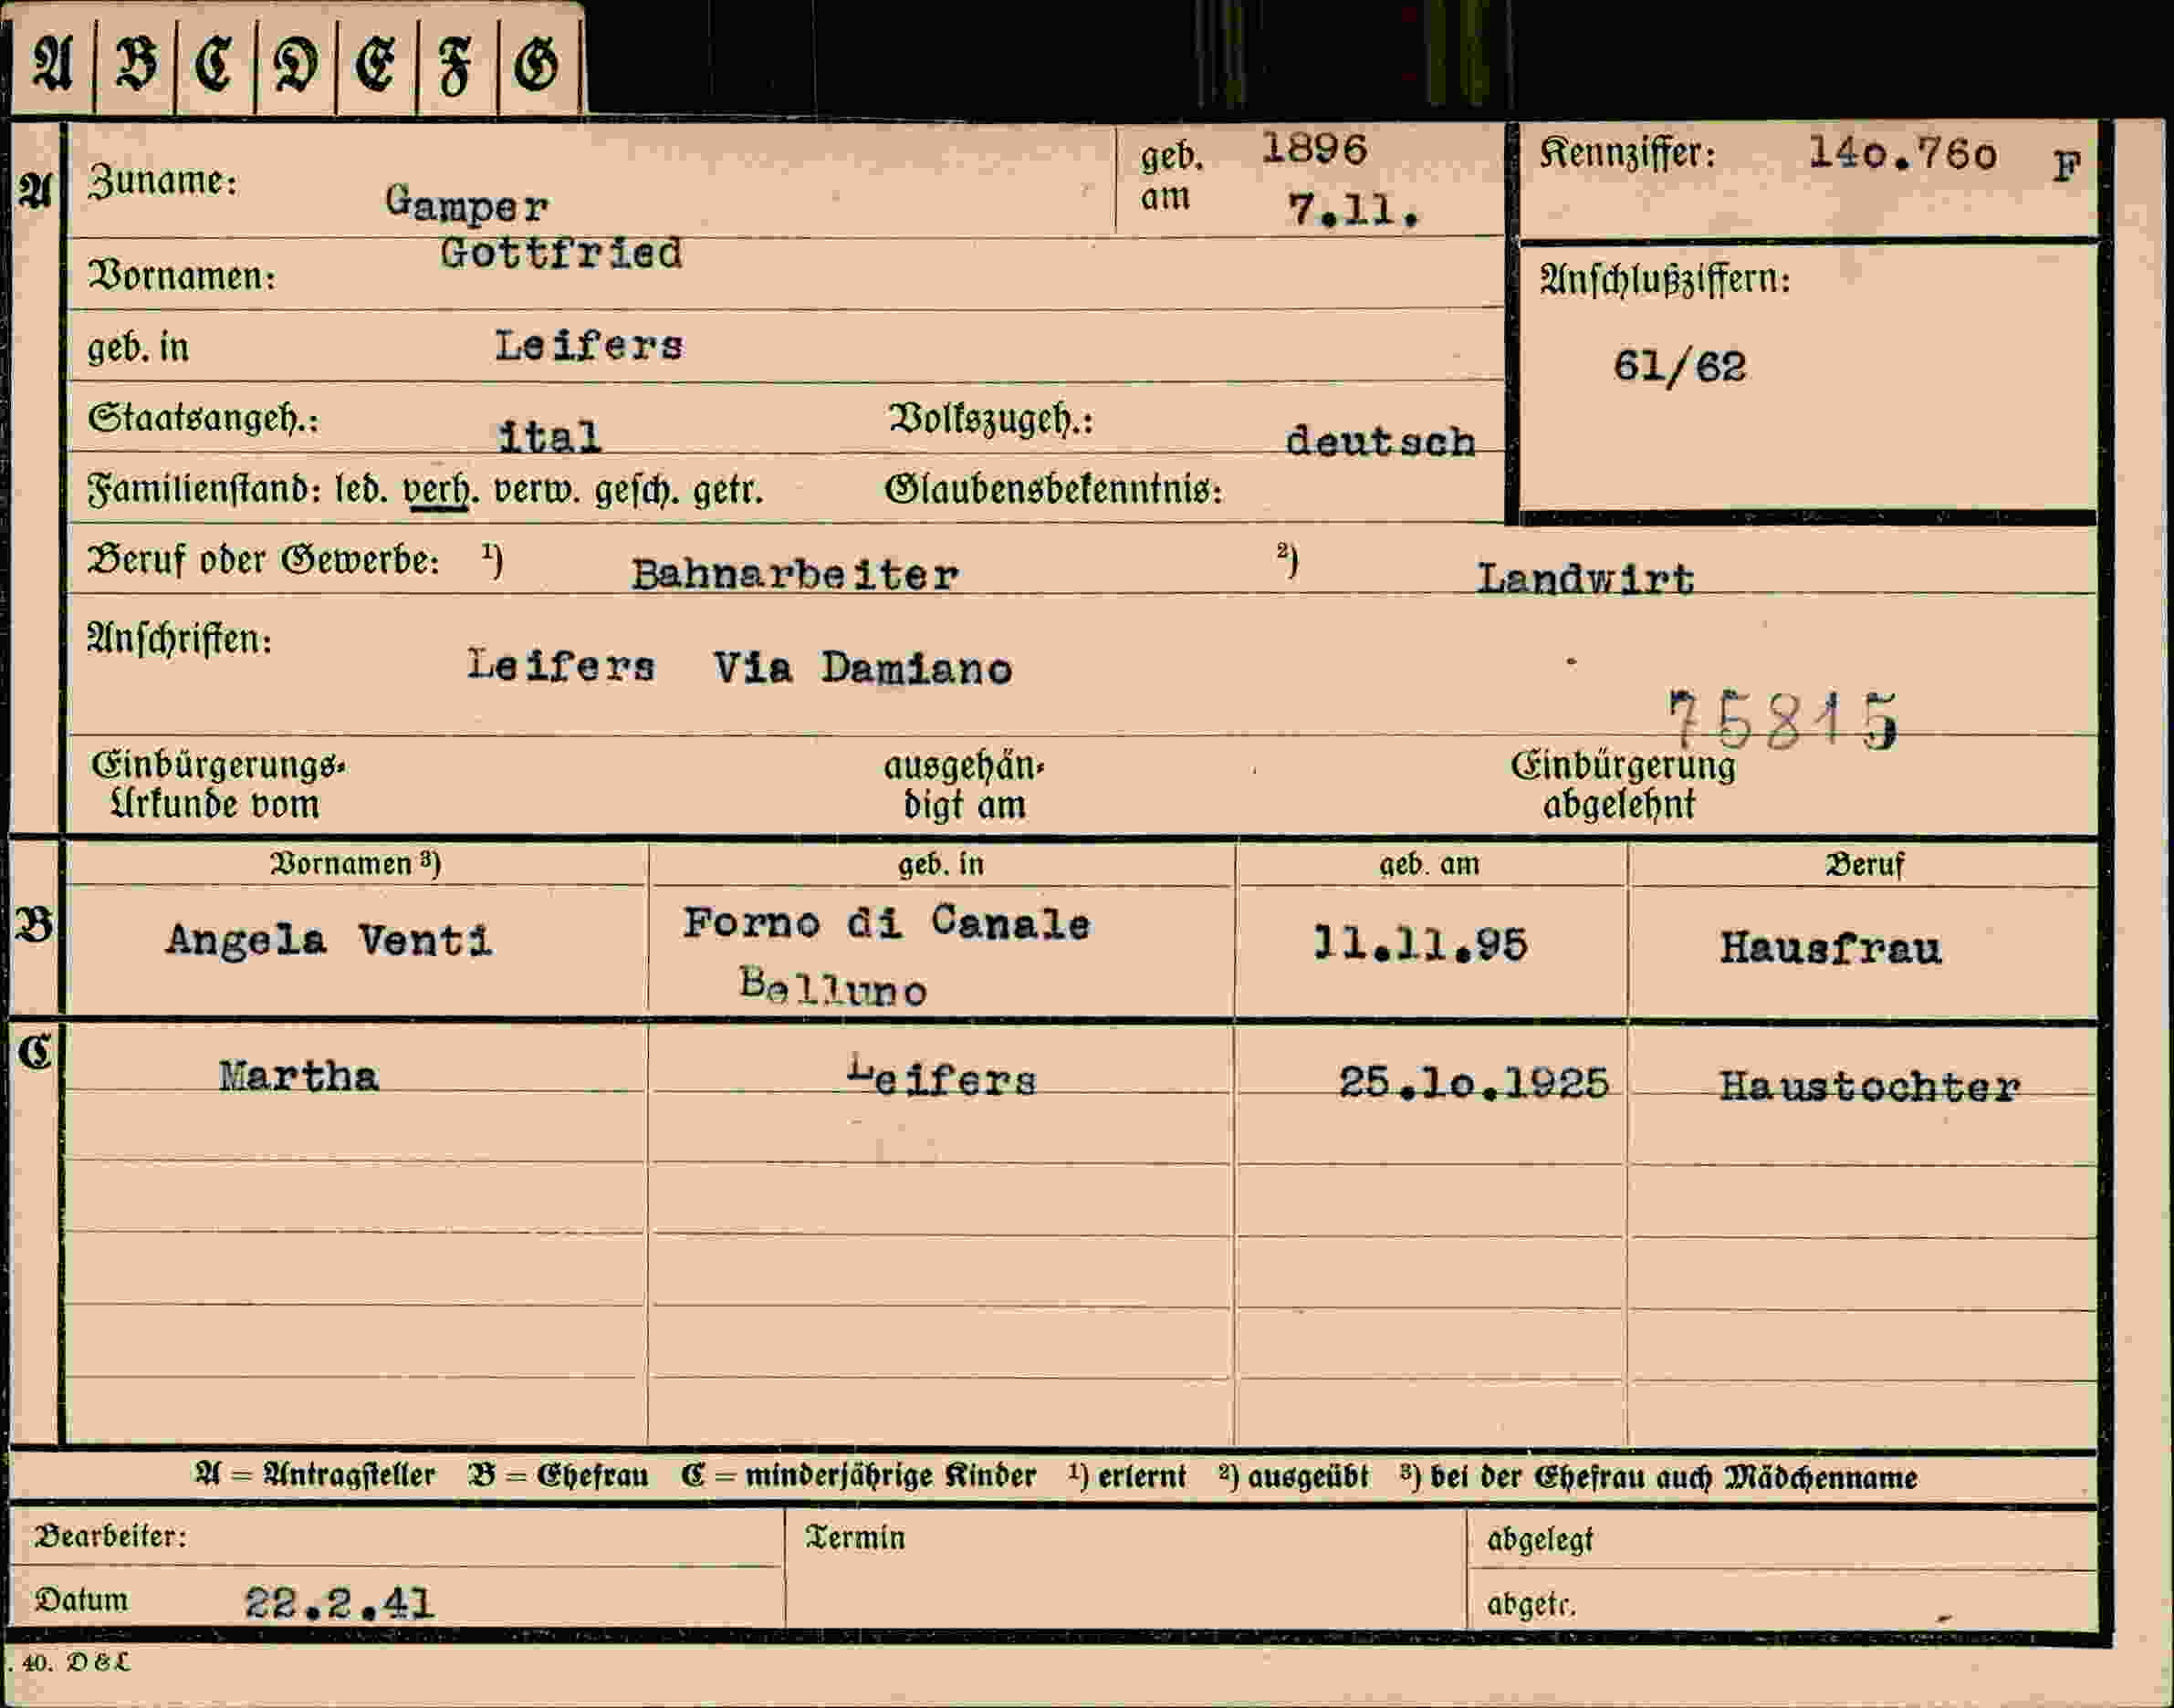Click the legend text 'C = minderjährige Kinder'
This screenshot has height=1708, width=2174.
[x=859, y=1475]
